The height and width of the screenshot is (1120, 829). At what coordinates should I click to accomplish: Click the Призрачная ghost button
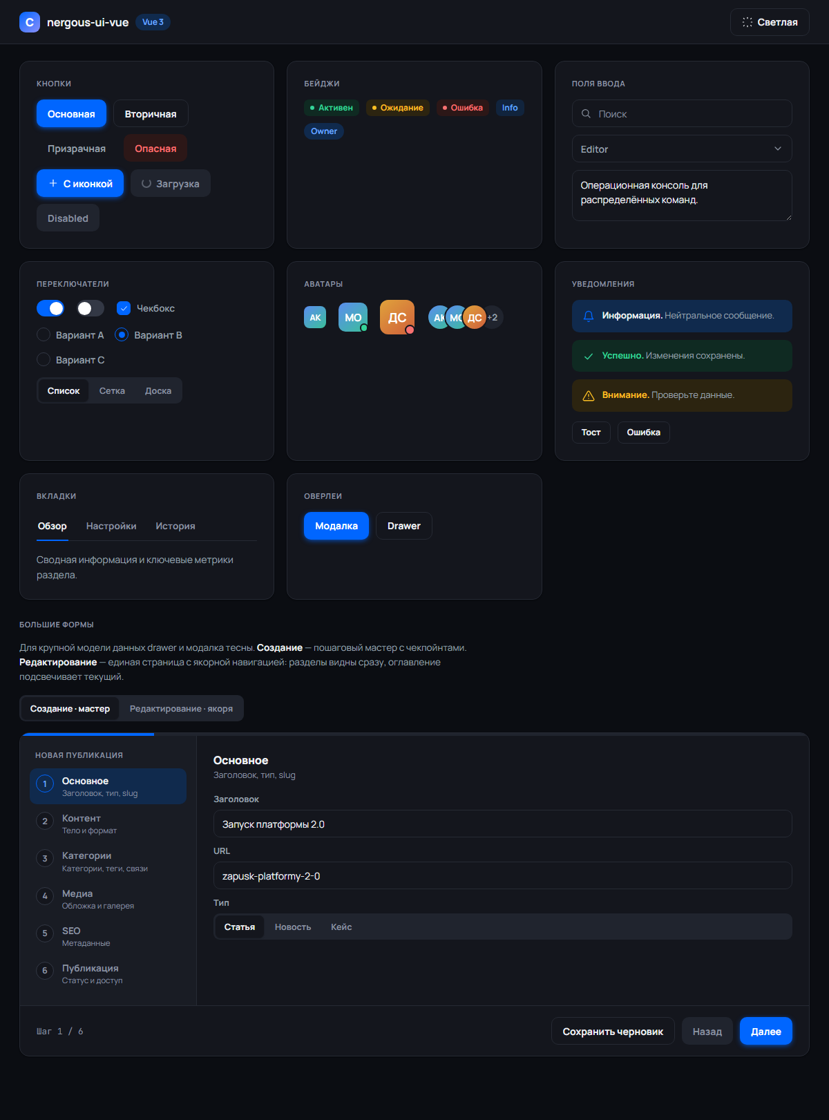(77, 148)
